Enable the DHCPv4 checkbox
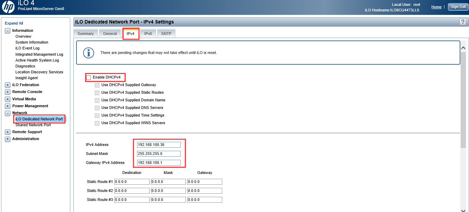This screenshot has width=469, height=212. coord(89,77)
